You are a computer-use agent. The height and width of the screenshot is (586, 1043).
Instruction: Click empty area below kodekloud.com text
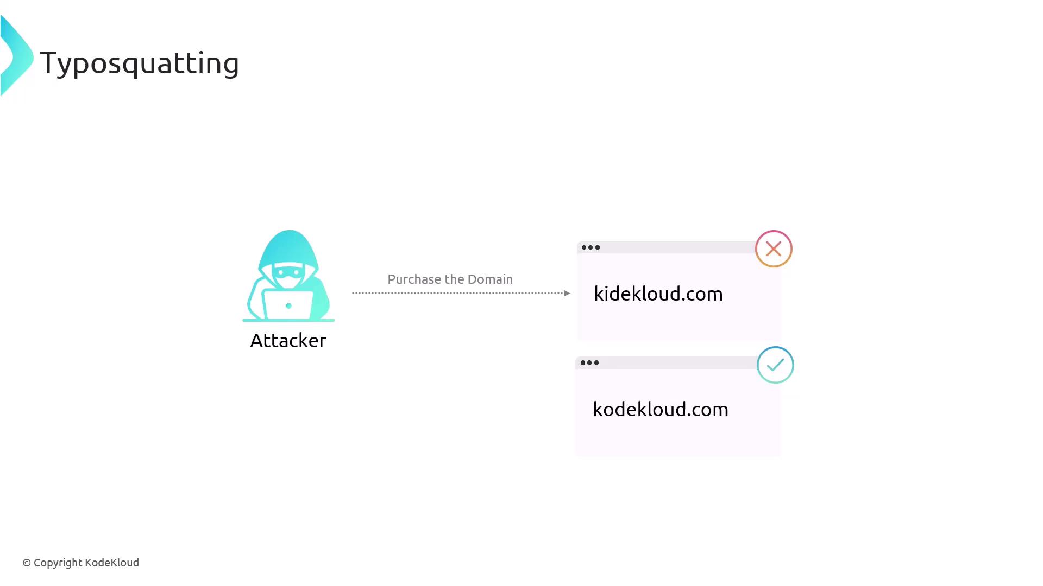point(678,441)
